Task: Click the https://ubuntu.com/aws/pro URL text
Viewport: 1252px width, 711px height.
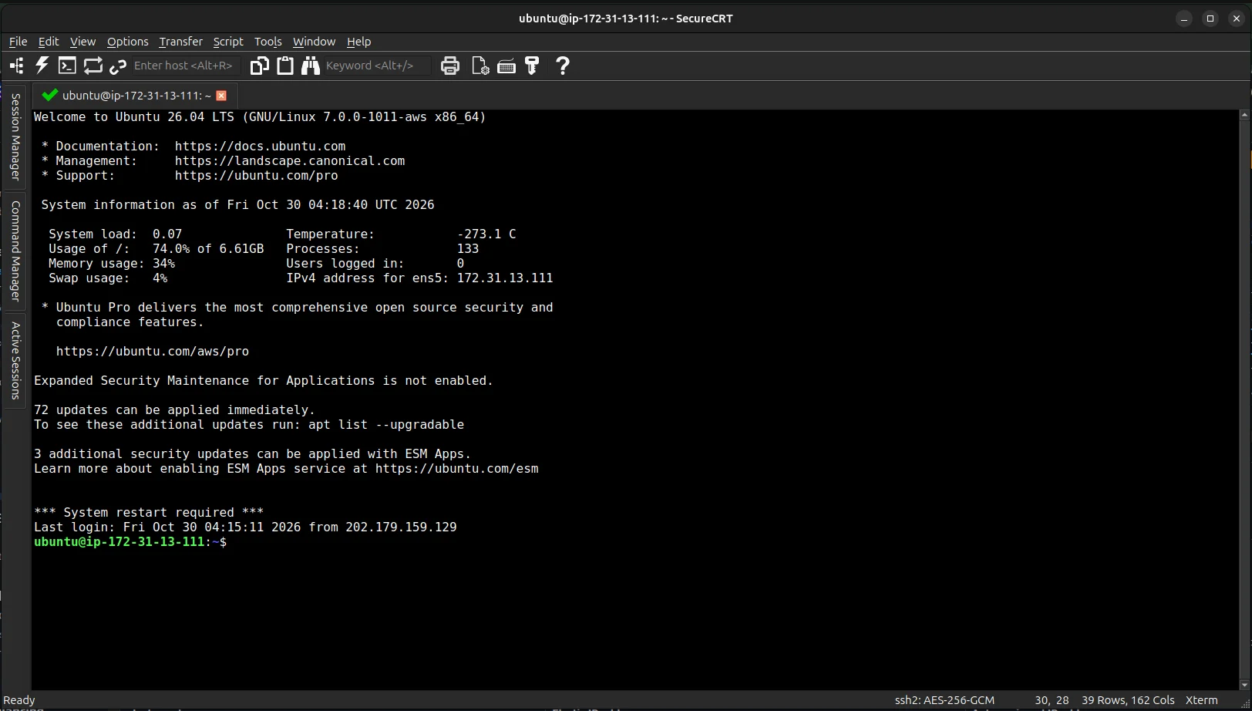Action: (153, 352)
